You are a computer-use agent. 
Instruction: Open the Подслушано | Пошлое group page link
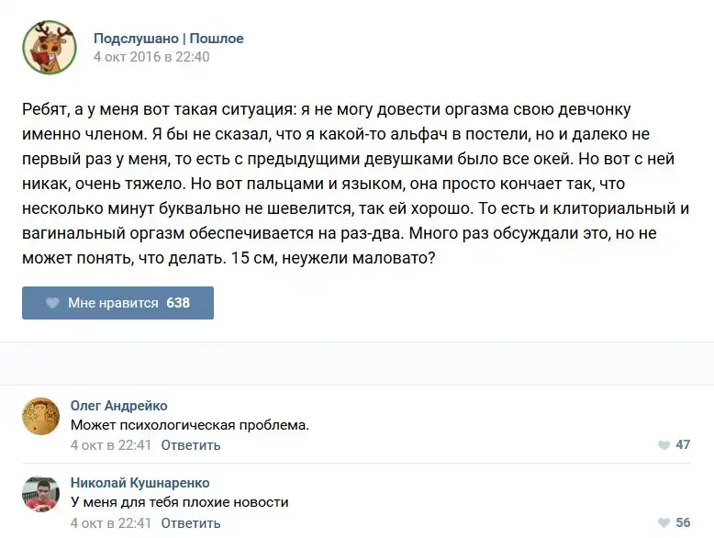tap(169, 39)
